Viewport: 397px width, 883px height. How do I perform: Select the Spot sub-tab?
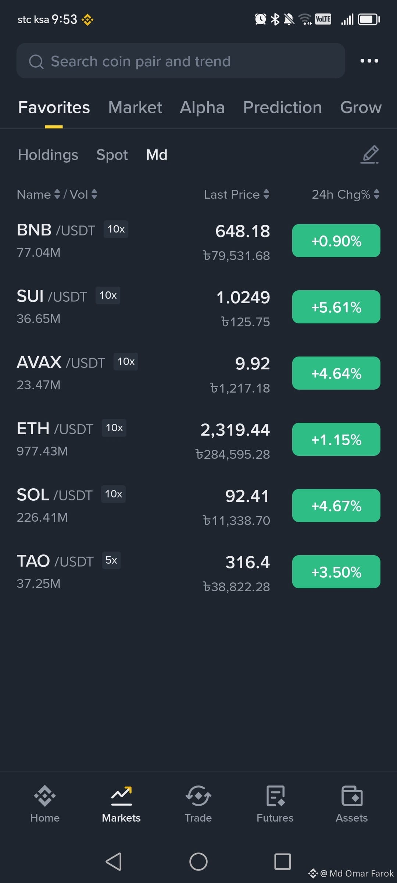(112, 155)
